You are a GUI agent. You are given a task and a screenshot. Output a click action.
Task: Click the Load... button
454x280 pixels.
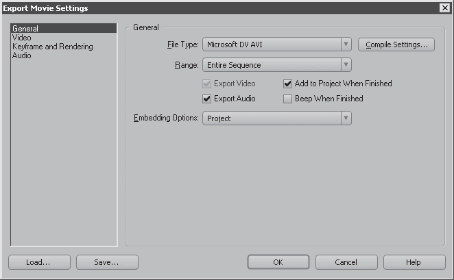[39, 262]
